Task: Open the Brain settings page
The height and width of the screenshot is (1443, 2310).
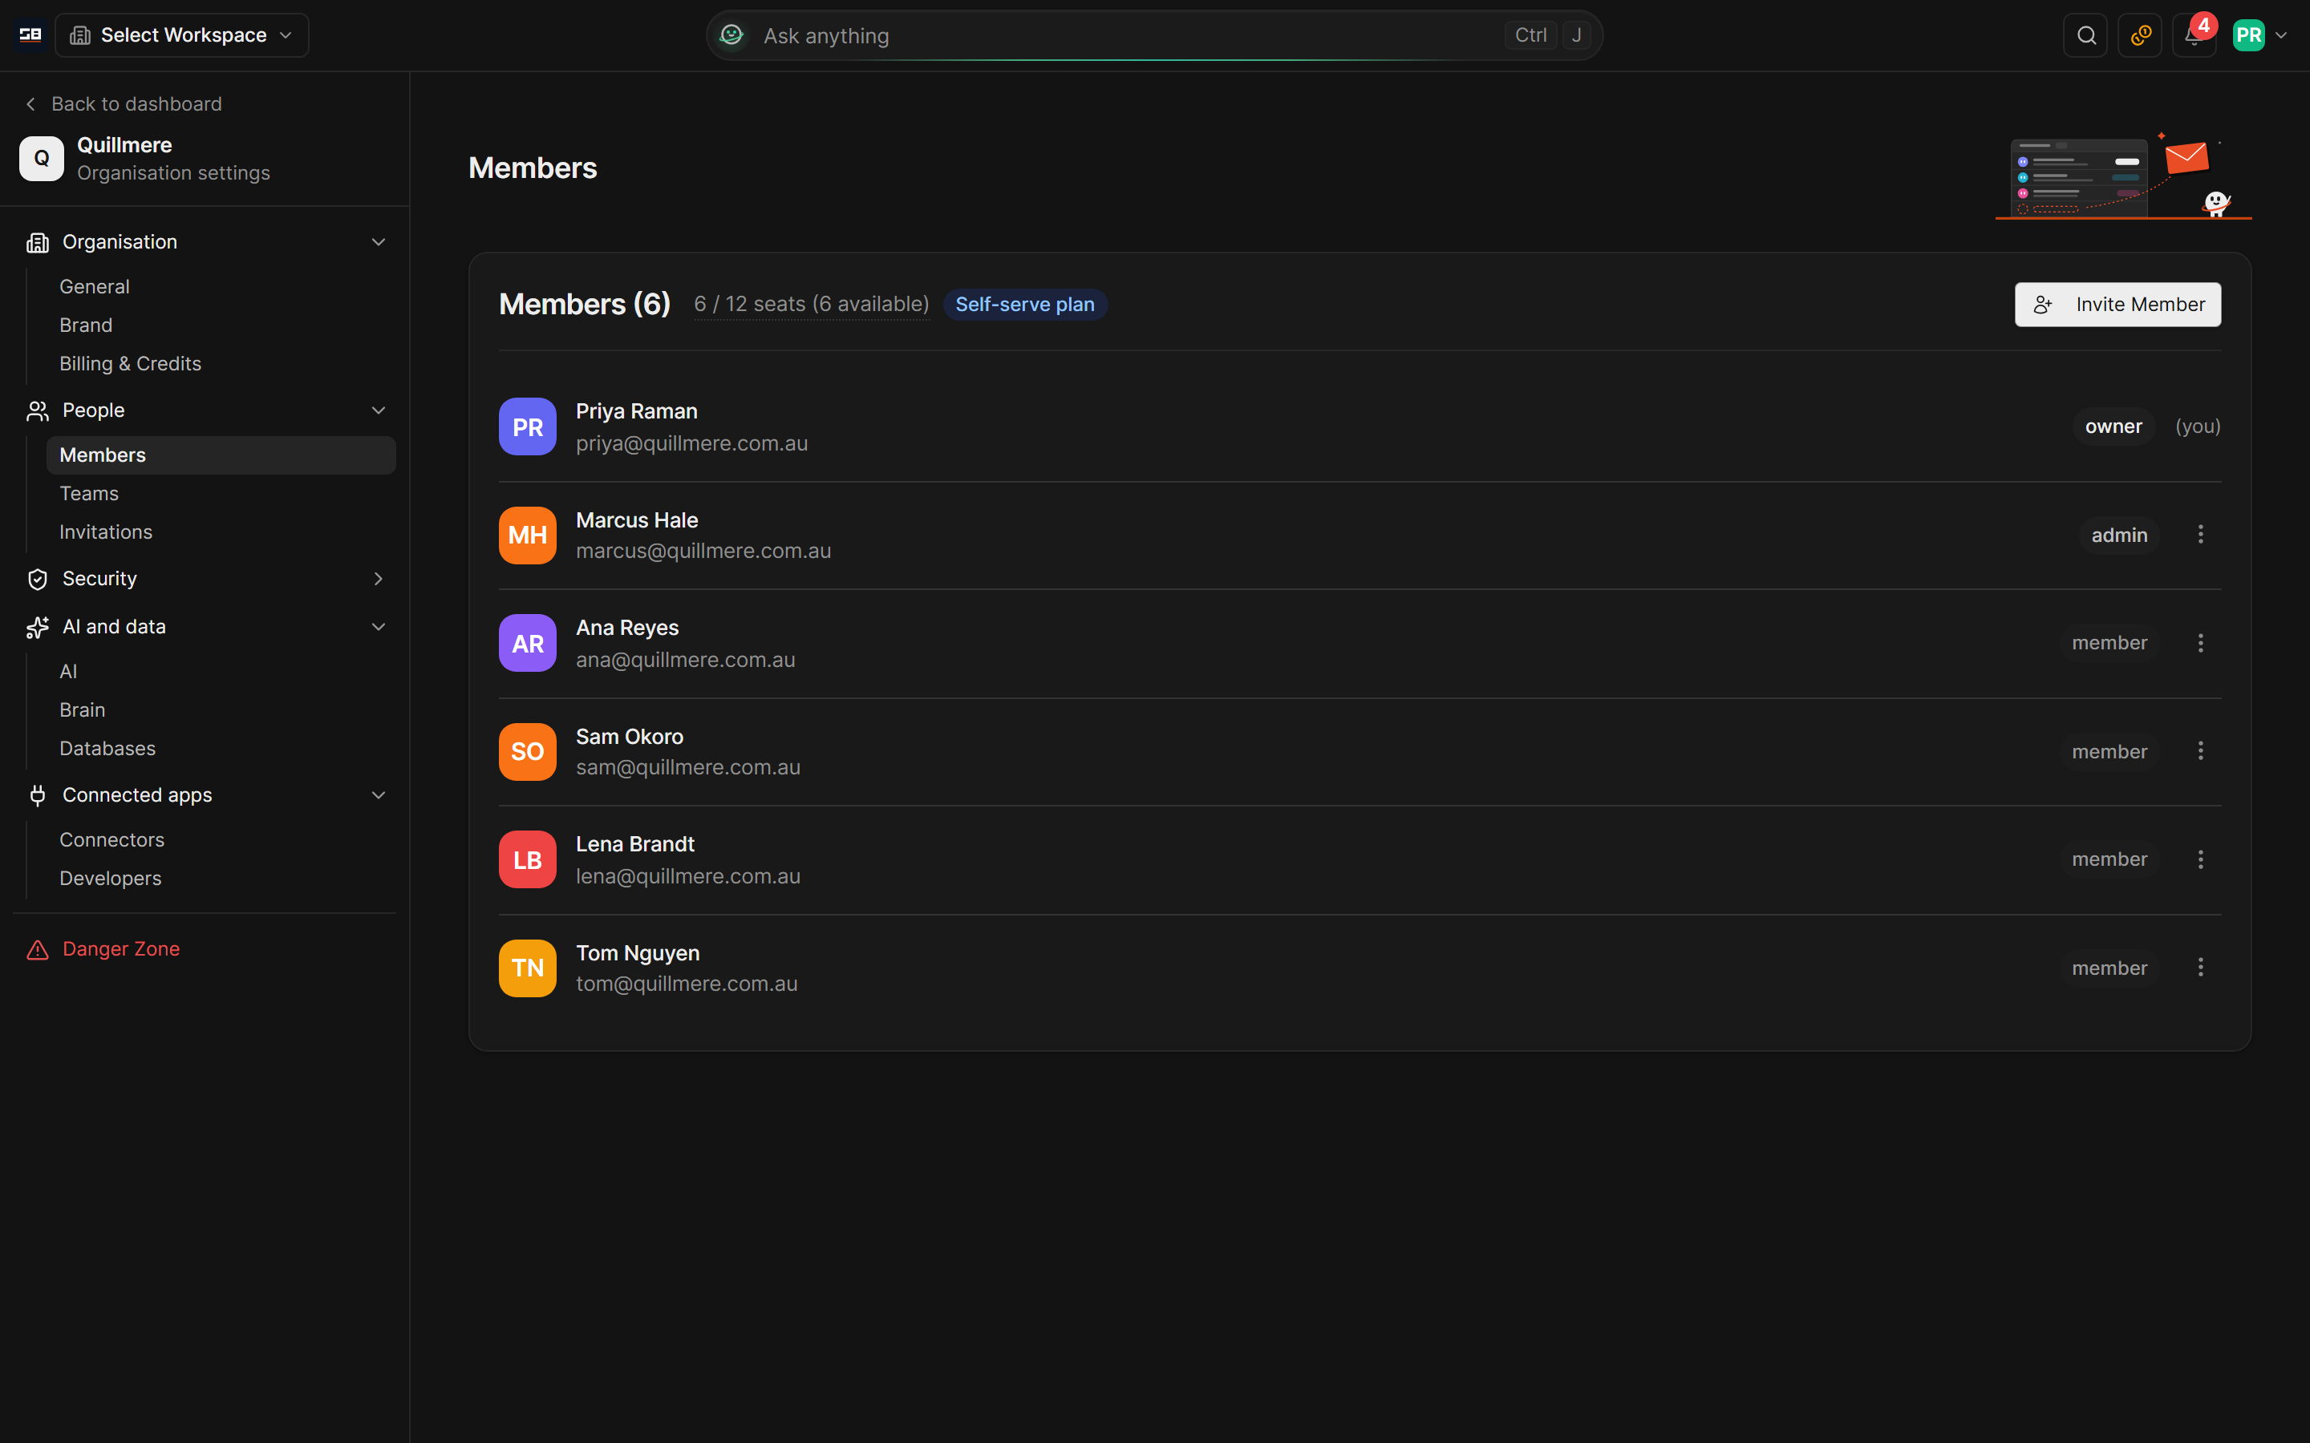Action: click(x=221, y=710)
